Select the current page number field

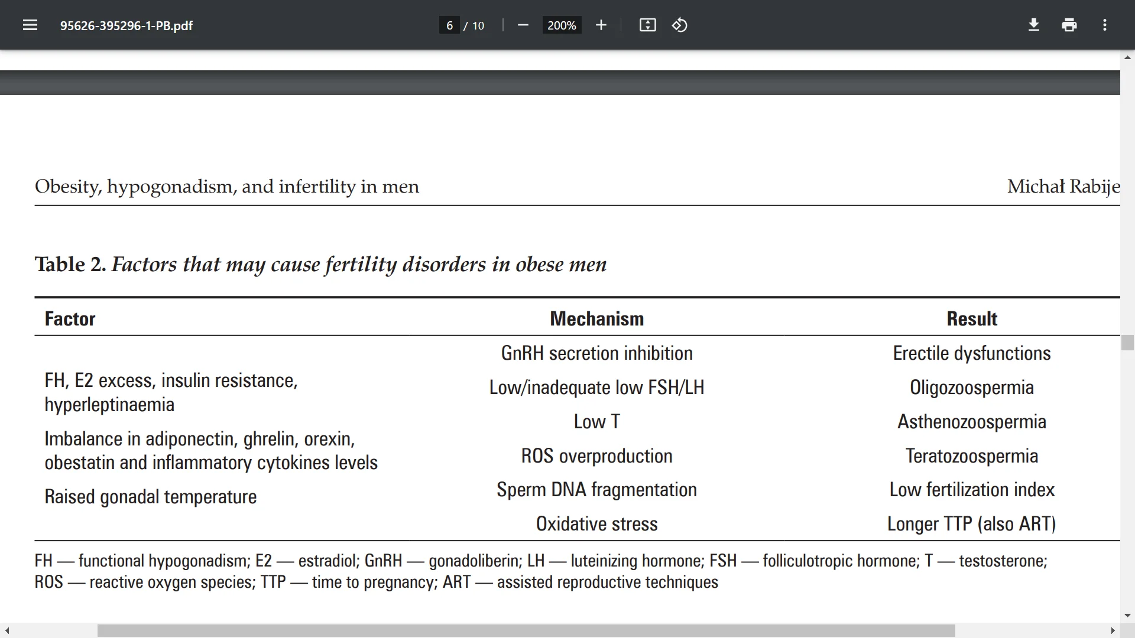(448, 25)
